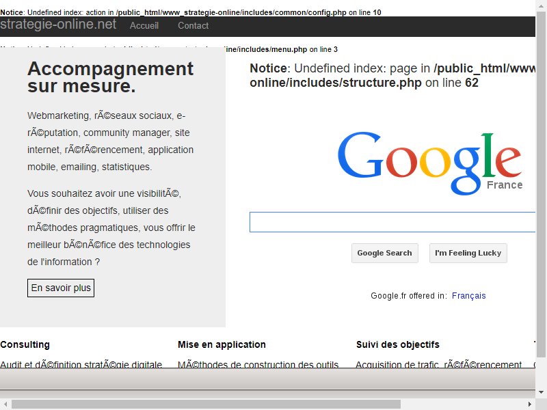Screen dimensions: 547x410
Task: Click the 'Mise en application' heading
Action: (x=222, y=344)
